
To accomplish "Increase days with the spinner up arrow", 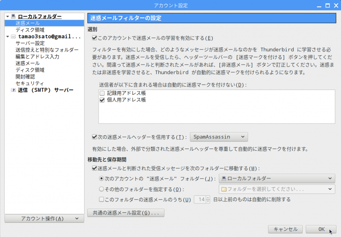I will 208,198.
